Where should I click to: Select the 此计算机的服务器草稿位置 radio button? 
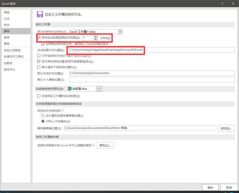tap(43, 116)
